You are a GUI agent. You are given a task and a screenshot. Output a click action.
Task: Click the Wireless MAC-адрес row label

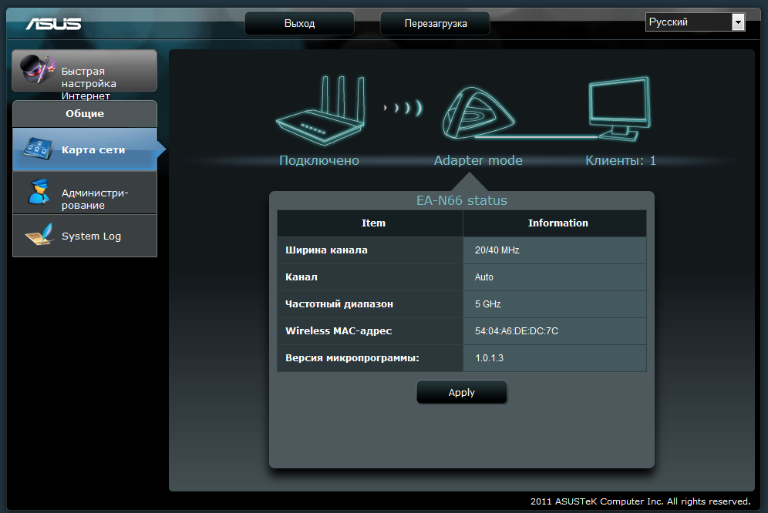click(x=339, y=331)
